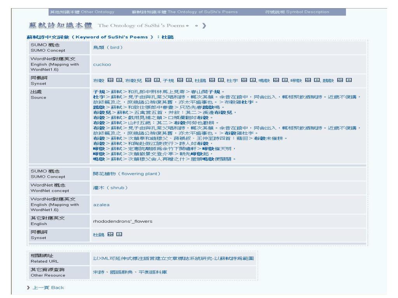Click the 平 icon beside synonym 啼鴃

308,80
